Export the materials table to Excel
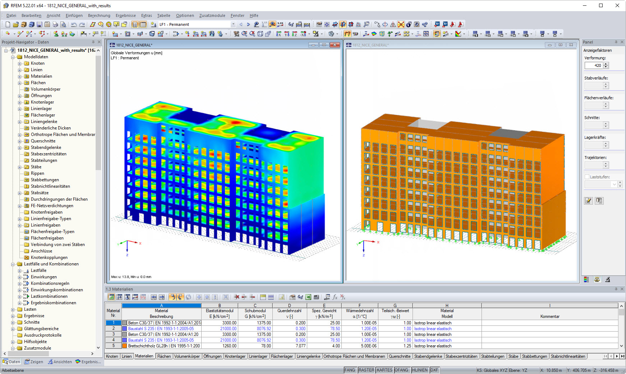Screen dimensions: 626x374 pyautogui.click(x=308, y=297)
